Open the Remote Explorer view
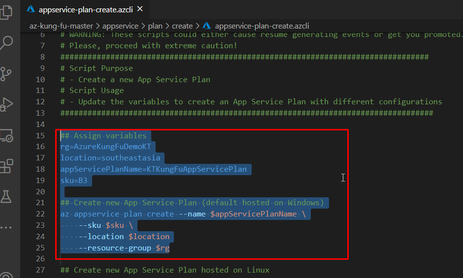This screenshot has height=278, width=463. pos(6,135)
